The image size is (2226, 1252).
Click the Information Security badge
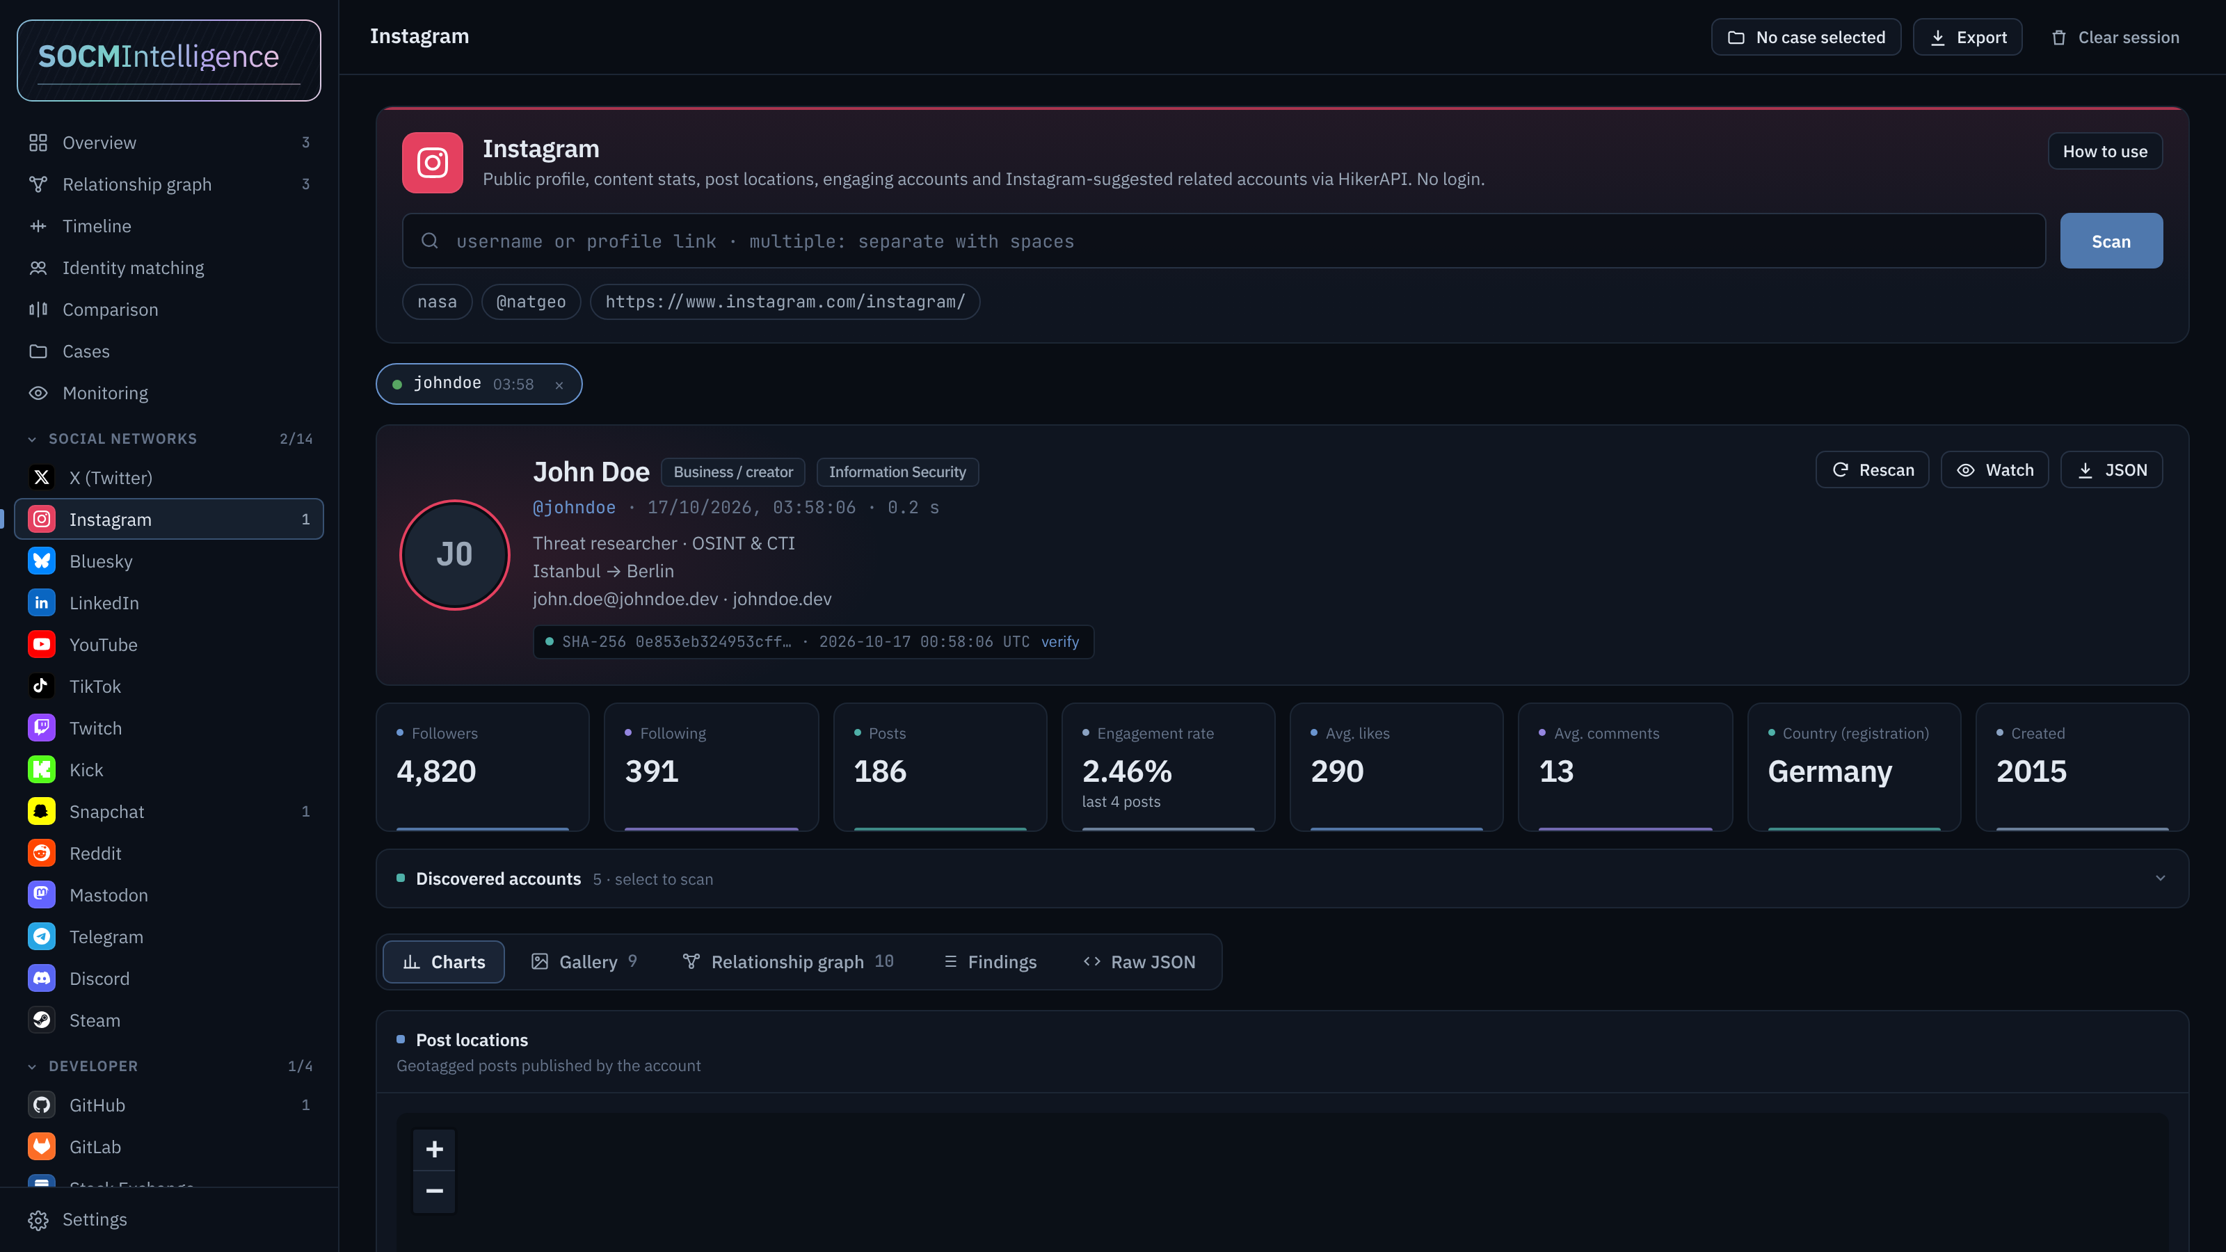pos(897,472)
